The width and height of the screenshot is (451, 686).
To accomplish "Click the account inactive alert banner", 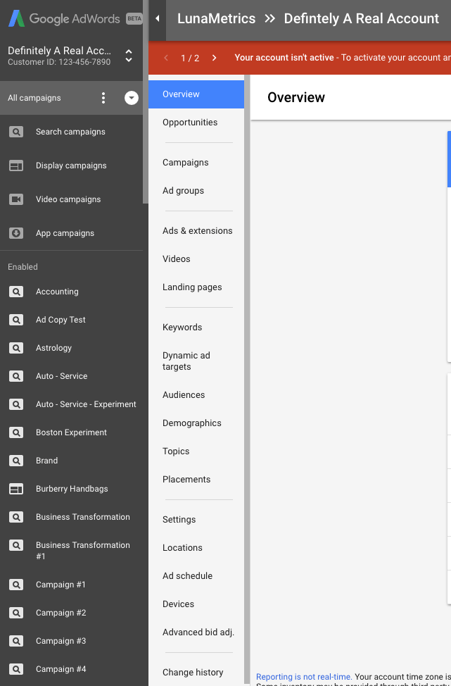I will point(300,58).
